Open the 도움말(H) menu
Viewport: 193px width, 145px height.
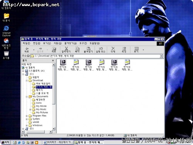click(95, 43)
